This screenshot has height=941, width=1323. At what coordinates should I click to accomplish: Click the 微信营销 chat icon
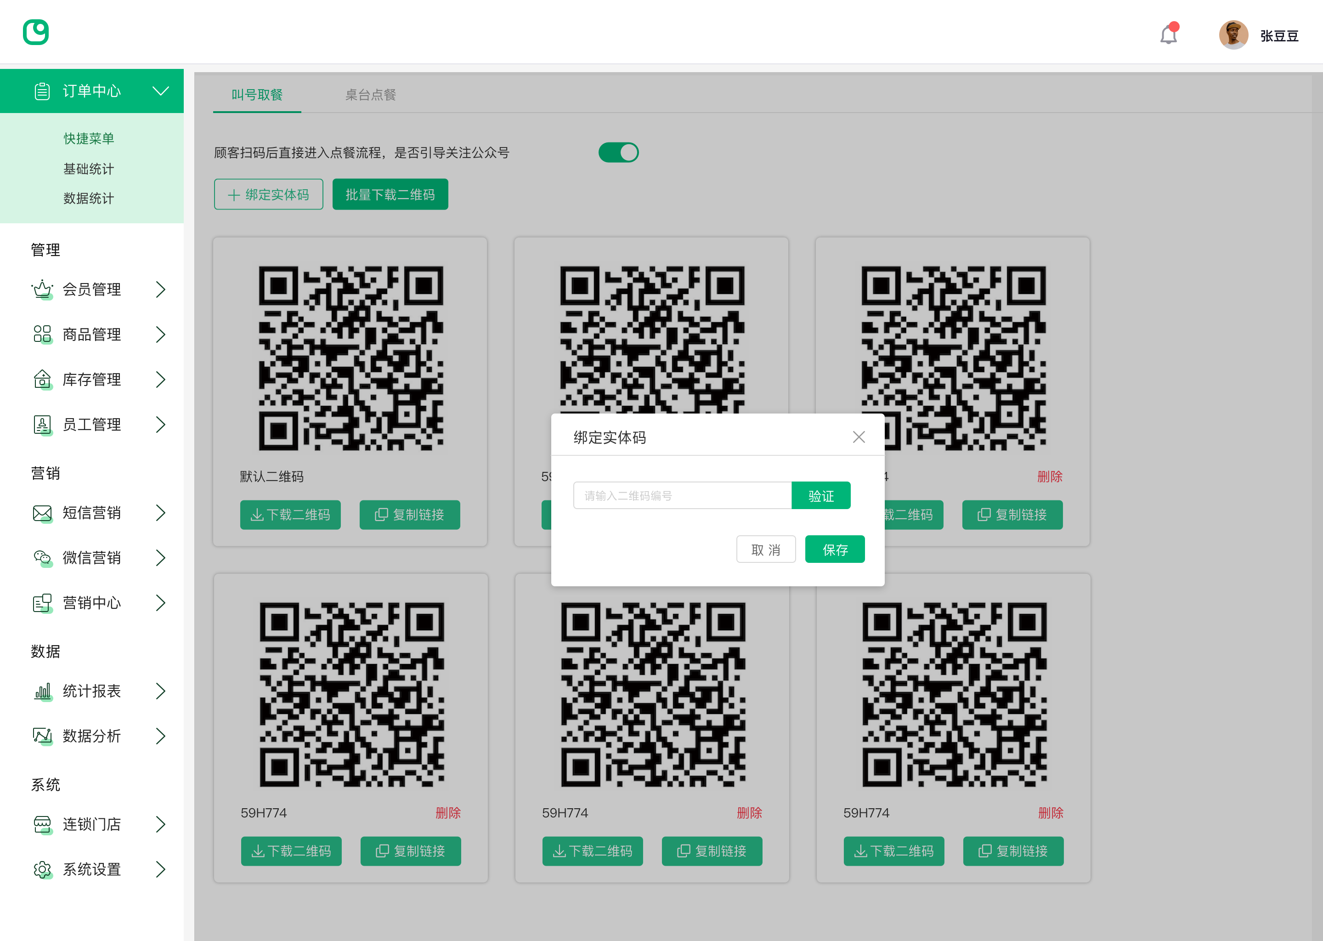coord(42,558)
